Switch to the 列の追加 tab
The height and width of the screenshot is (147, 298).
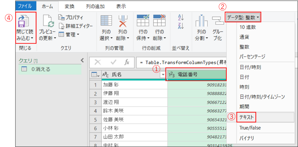pos(95,6)
